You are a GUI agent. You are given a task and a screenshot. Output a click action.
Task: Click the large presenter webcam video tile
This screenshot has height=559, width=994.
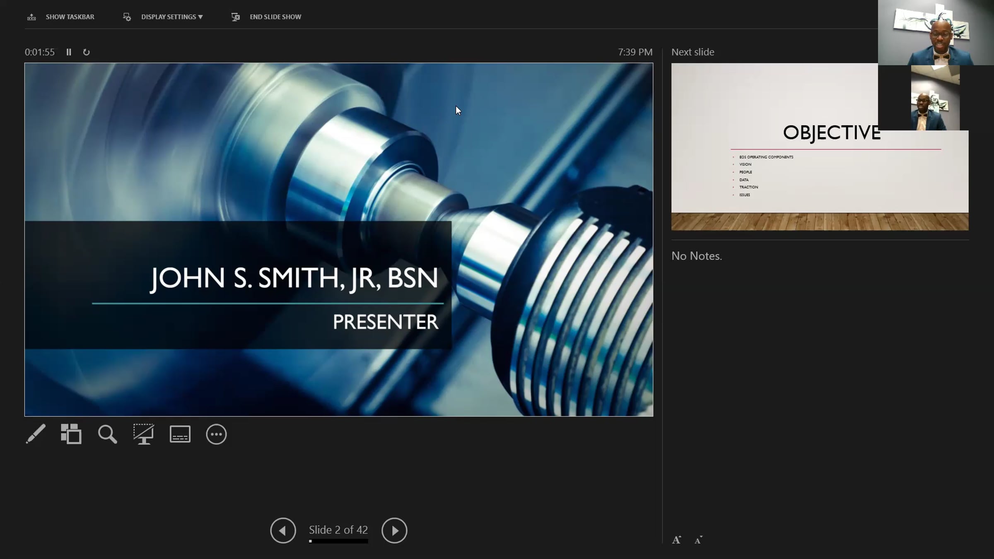tap(935, 32)
